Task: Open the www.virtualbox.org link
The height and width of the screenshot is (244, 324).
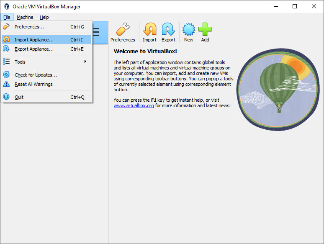Action: (134, 105)
